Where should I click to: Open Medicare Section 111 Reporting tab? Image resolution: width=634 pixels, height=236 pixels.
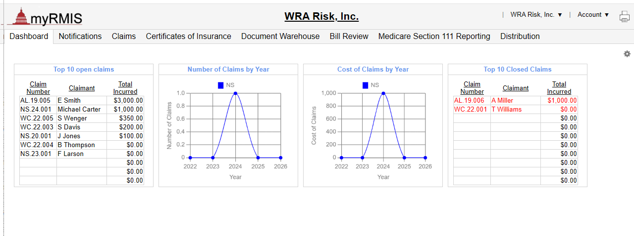pos(434,37)
